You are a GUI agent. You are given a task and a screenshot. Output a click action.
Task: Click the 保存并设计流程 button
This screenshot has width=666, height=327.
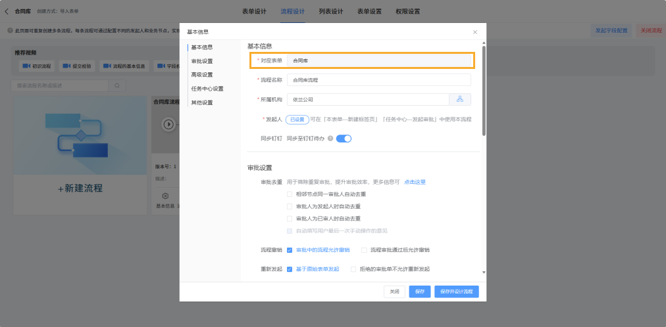(x=457, y=292)
